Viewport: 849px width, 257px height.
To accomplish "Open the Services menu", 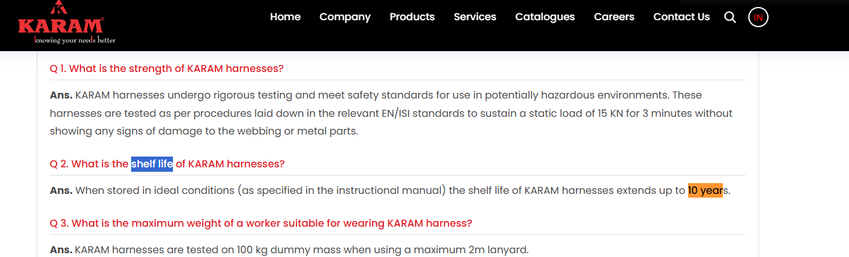I will tap(475, 17).
